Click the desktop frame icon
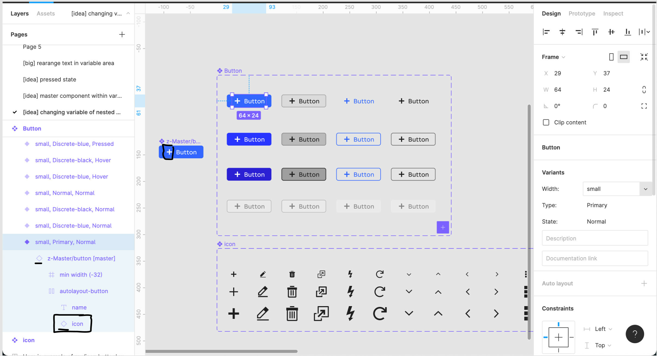657x356 pixels. pos(623,57)
